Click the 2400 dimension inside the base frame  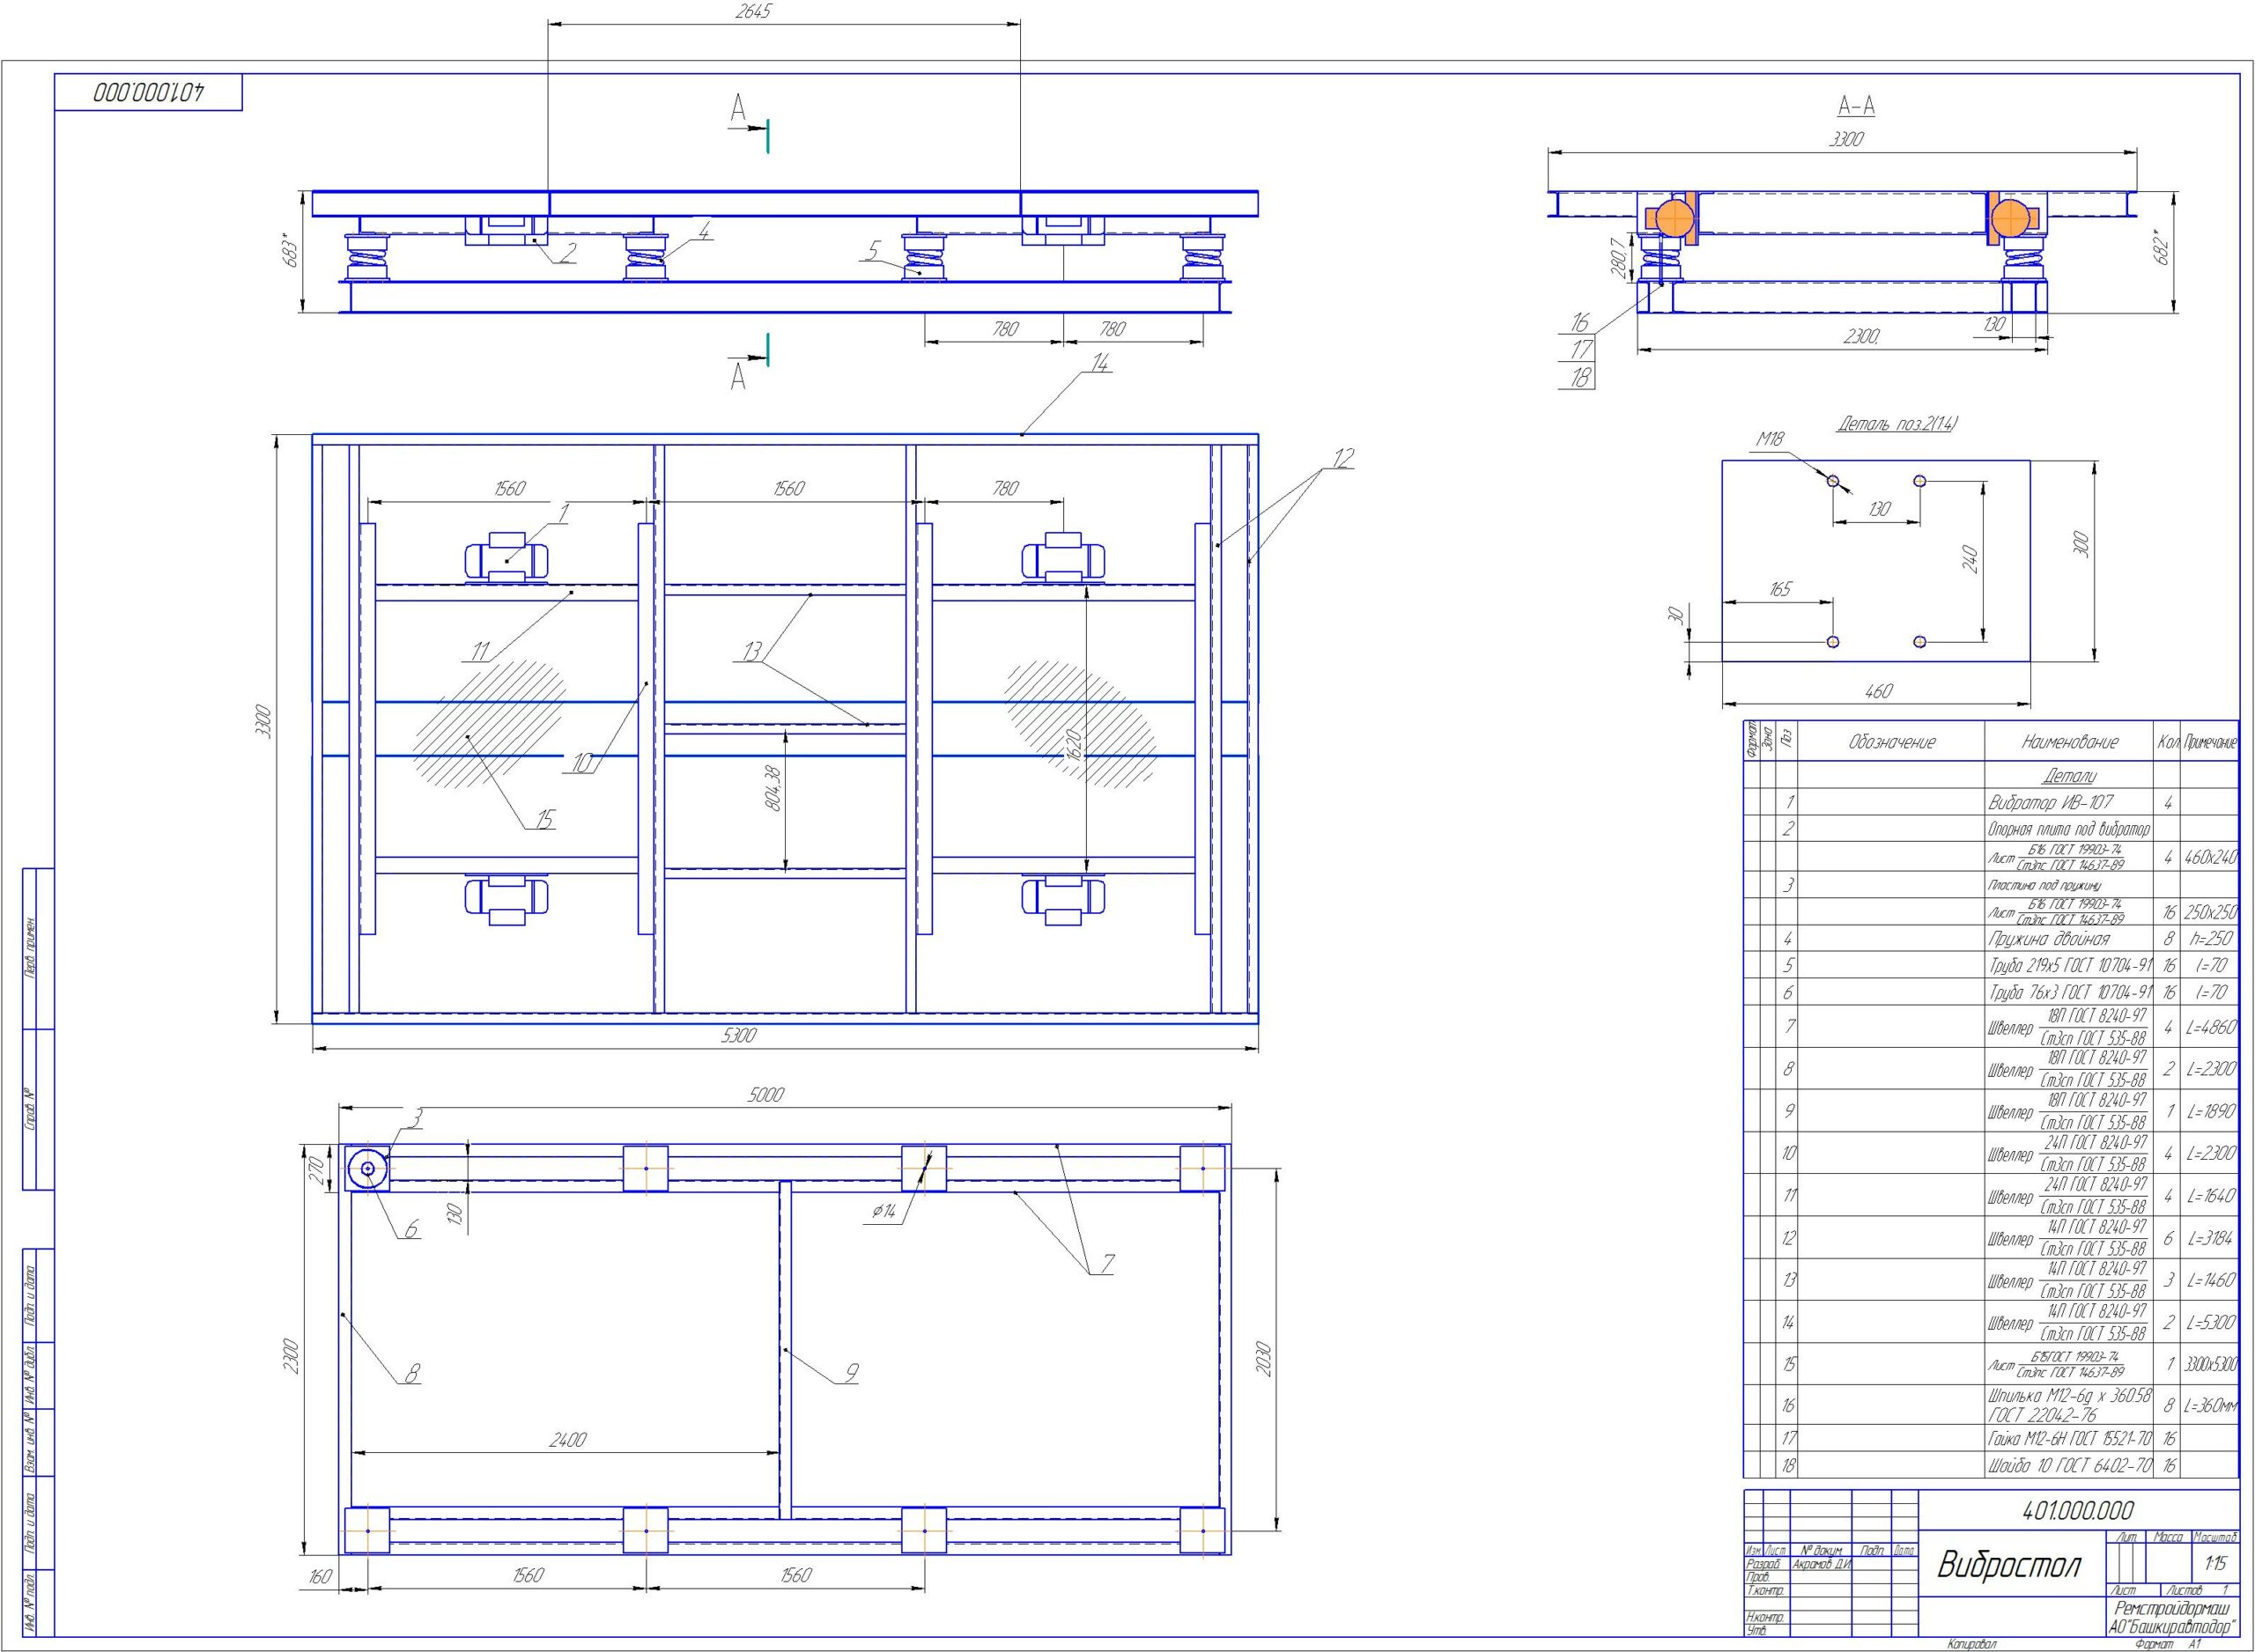pos(567,1440)
